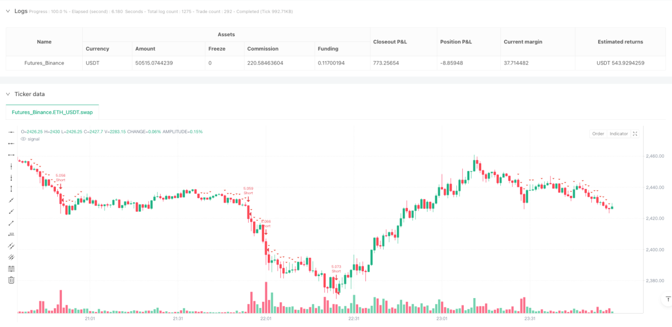Click the scroll-to-latest arrow on chart edge
The width and height of the screenshot is (672, 327).
pos(667,299)
